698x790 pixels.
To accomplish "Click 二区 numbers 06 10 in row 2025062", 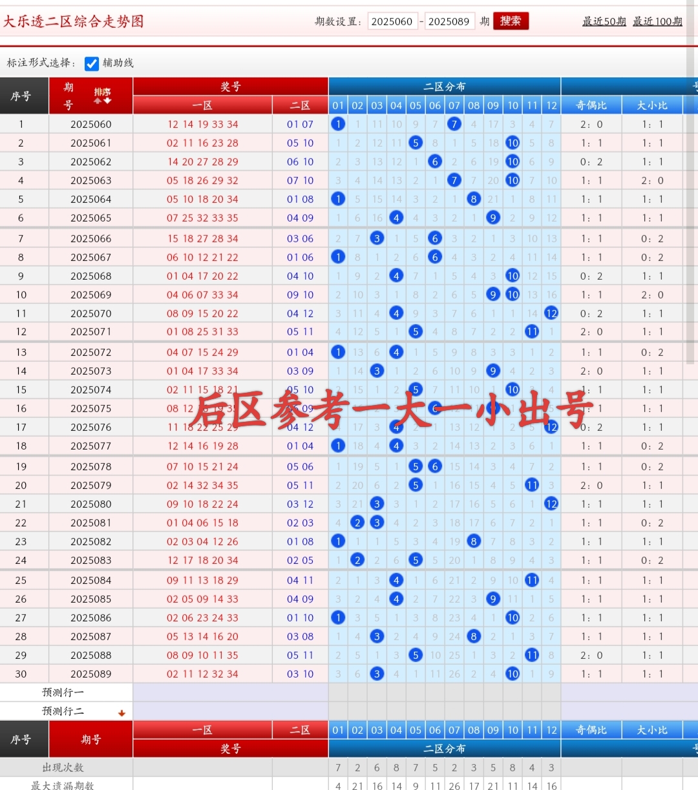I will (301, 161).
